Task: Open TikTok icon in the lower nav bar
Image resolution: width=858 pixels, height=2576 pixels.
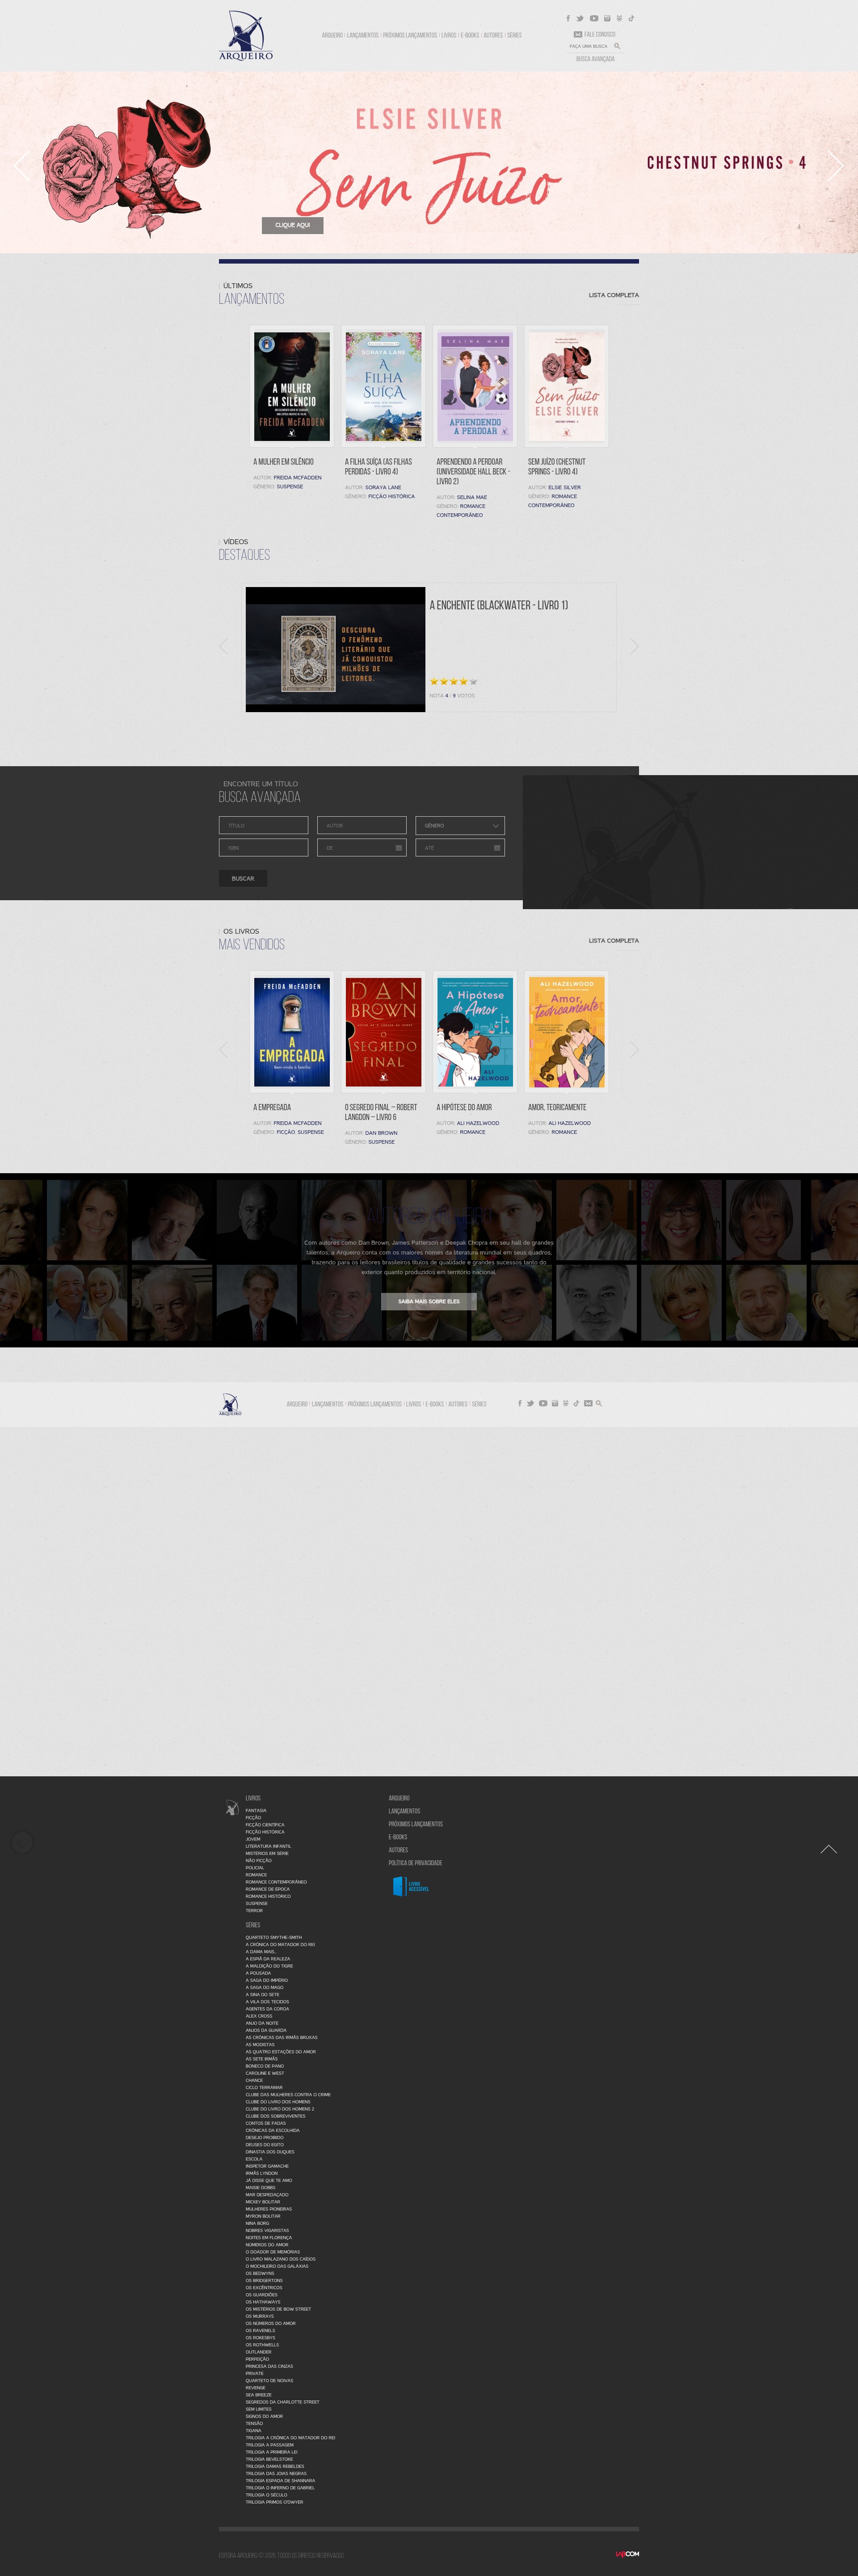Action: tap(576, 1403)
